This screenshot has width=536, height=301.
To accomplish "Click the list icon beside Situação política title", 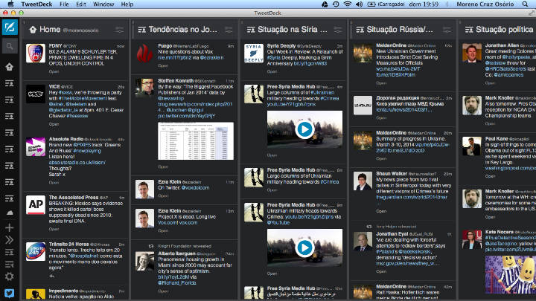I will pos(469,30).
